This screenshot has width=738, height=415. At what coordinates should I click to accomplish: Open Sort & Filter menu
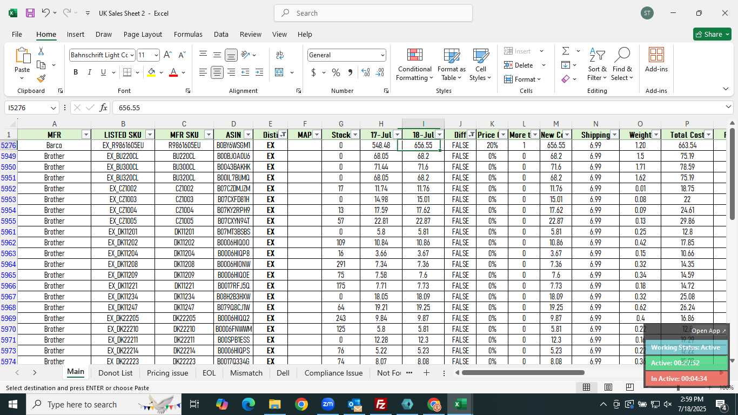597,65
